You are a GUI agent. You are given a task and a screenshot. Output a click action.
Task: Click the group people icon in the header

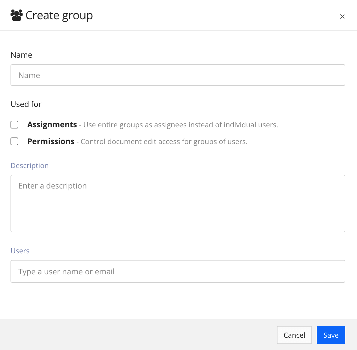tap(16, 15)
